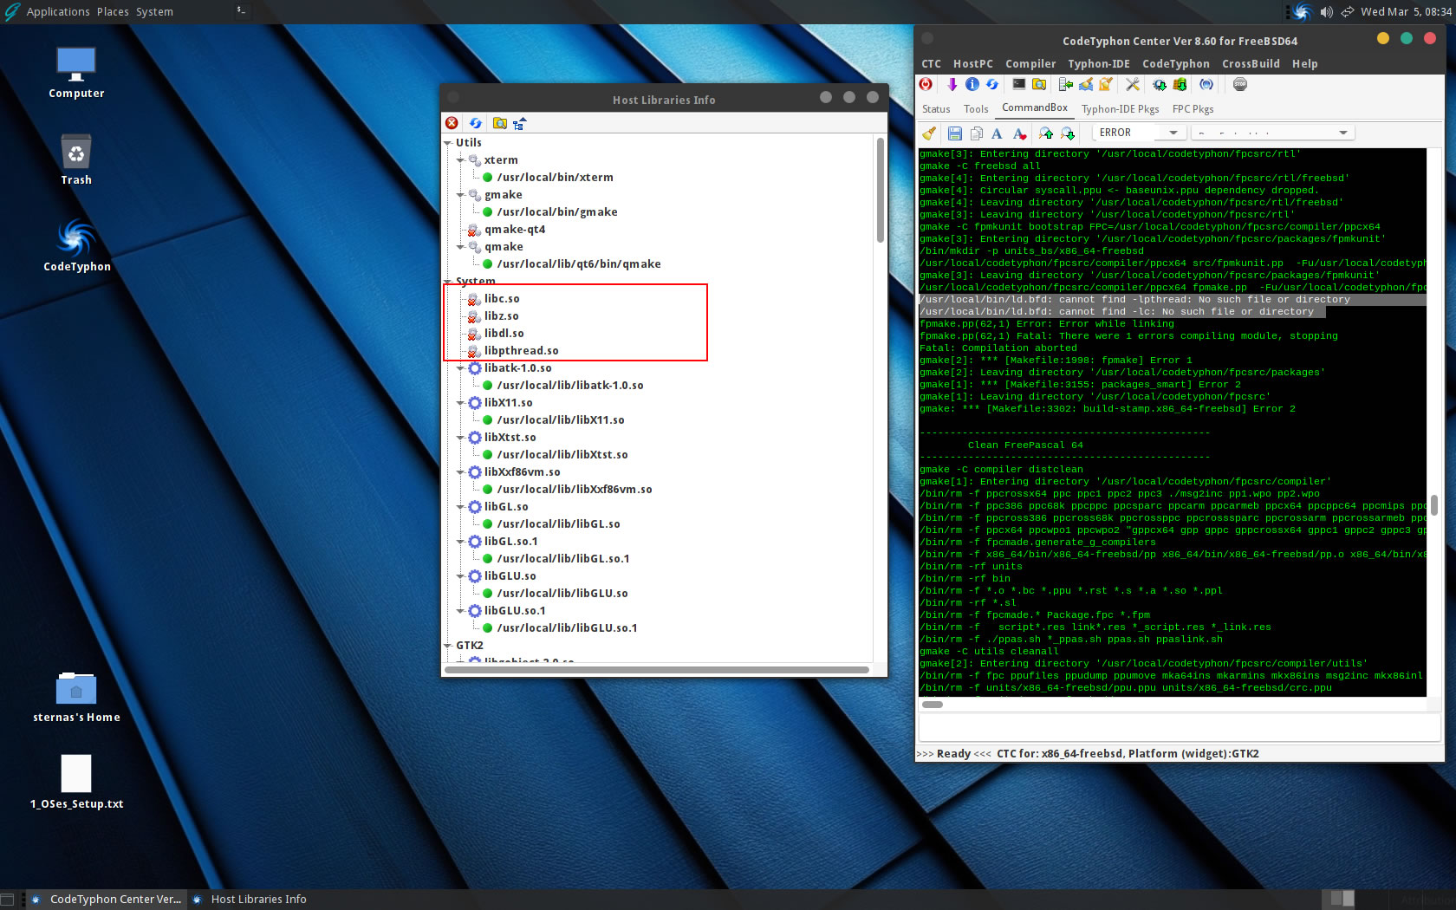Switch to the Typhon-IDE Pkgs tab
Viewport: 1456px width, 910px height.
point(1120,109)
